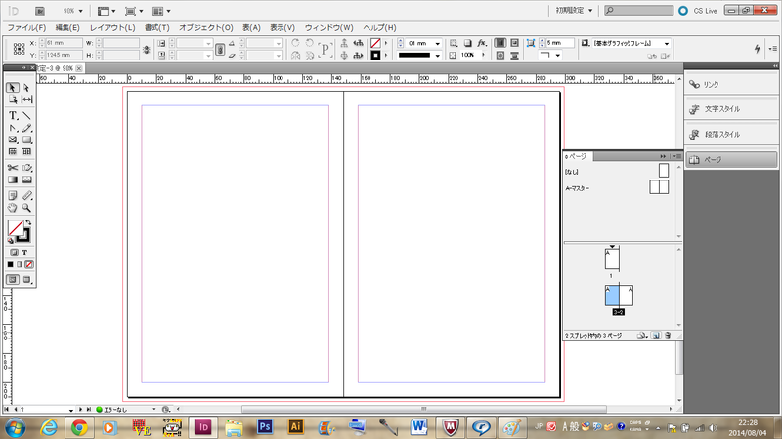This screenshot has height=439, width=782.
Task: Select the Rectangle Frame tool
Action: [13, 140]
